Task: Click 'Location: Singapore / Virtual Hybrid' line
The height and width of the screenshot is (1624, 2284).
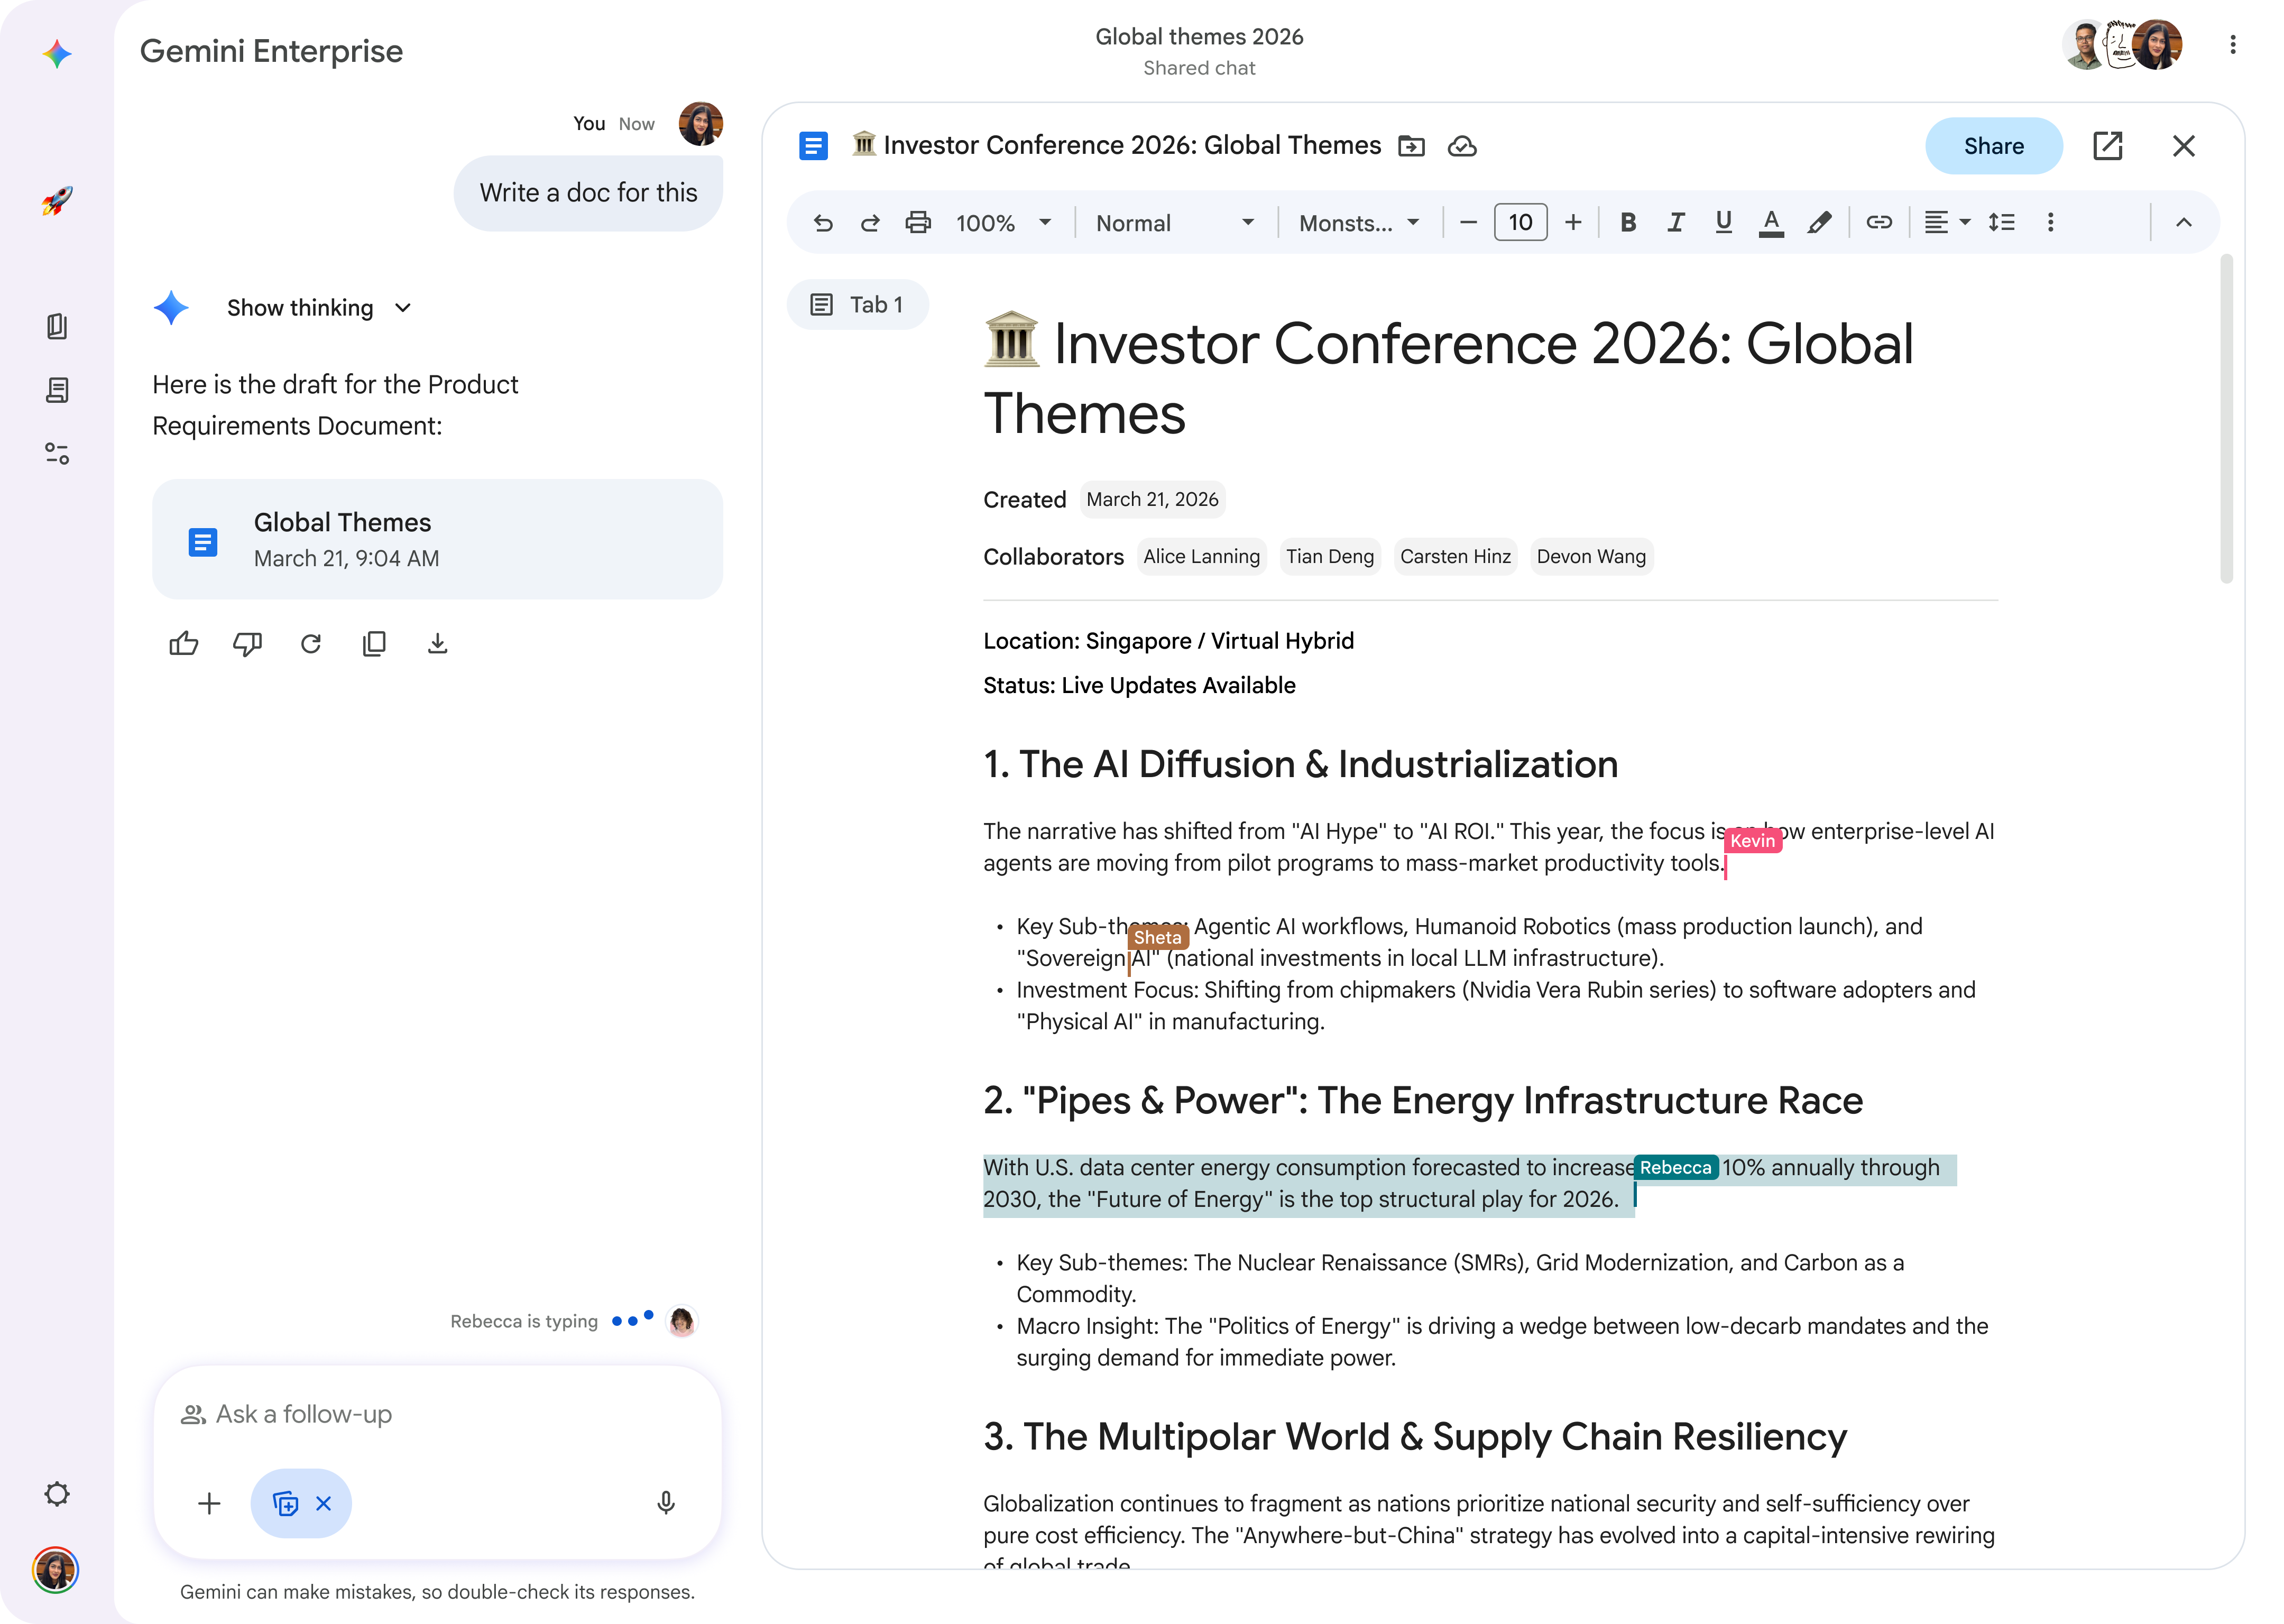Action: tap(1168, 641)
